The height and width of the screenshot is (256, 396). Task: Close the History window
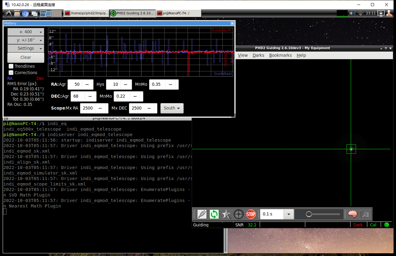[x=232, y=23]
